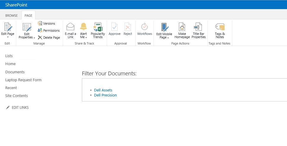This screenshot has width=287, height=146.
Task: Click the Edit Mobile Page icon
Action: pos(165,27)
